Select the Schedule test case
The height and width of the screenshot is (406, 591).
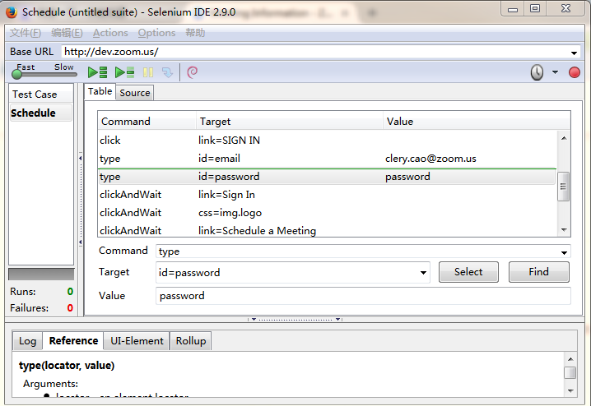40,113
